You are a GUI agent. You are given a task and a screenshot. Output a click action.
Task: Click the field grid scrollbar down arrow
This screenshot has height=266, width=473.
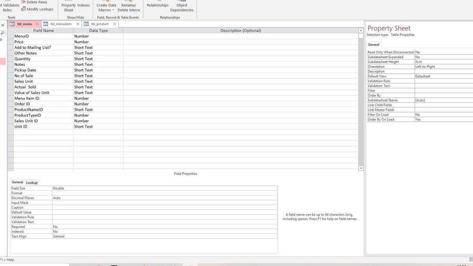point(361,168)
